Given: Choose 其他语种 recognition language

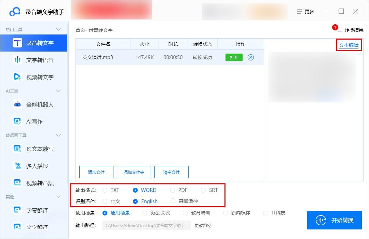Looking at the screenshot, I should click(173, 201).
